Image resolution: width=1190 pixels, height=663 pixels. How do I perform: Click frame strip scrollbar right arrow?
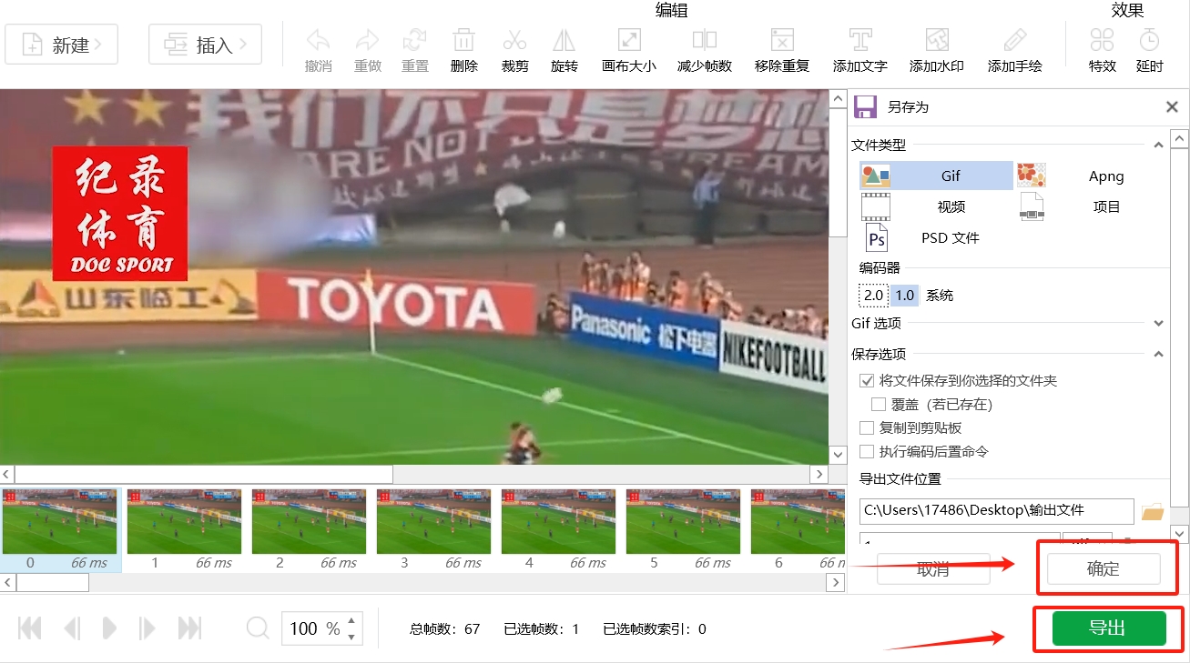pos(837,582)
